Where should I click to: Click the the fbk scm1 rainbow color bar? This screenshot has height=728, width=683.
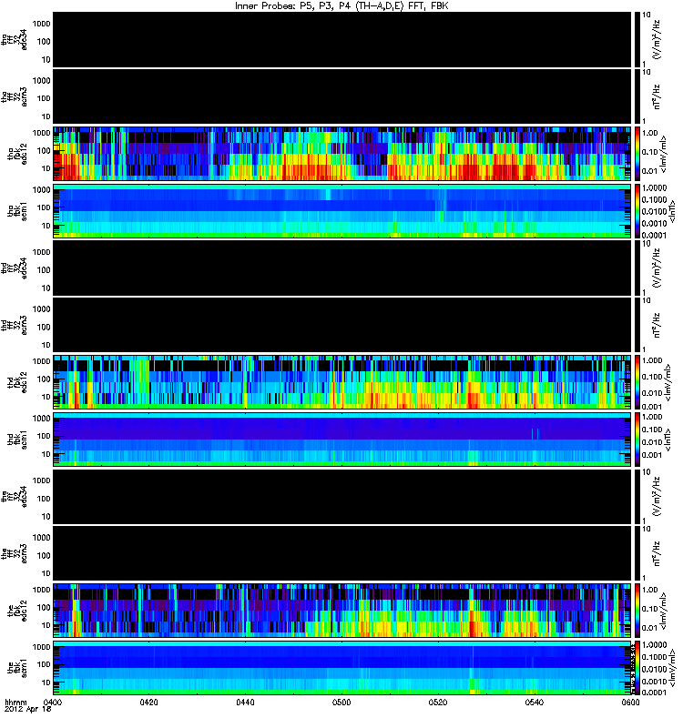click(x=637, y=668)
